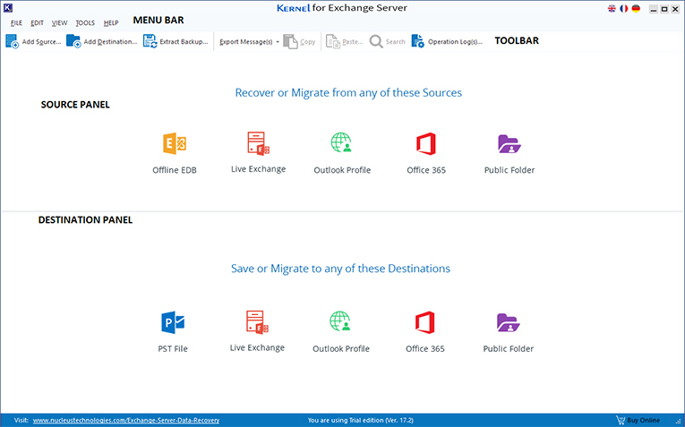This screenshot has height=427, width=685.
Task: Select Outlook Profile source icon
Action: (x=341, y=142)
